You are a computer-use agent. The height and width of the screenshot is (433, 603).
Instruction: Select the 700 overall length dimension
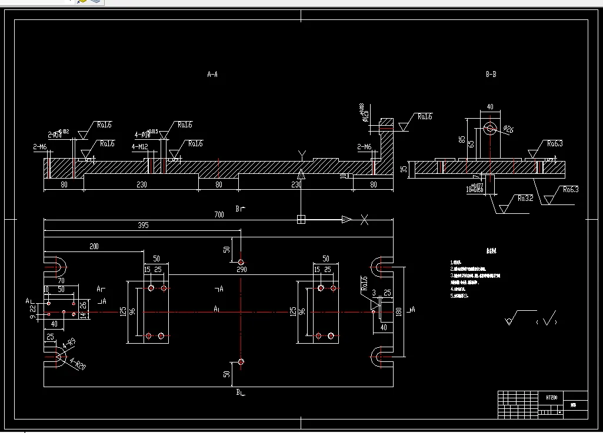pyautogui.click(x=219, y=214)
